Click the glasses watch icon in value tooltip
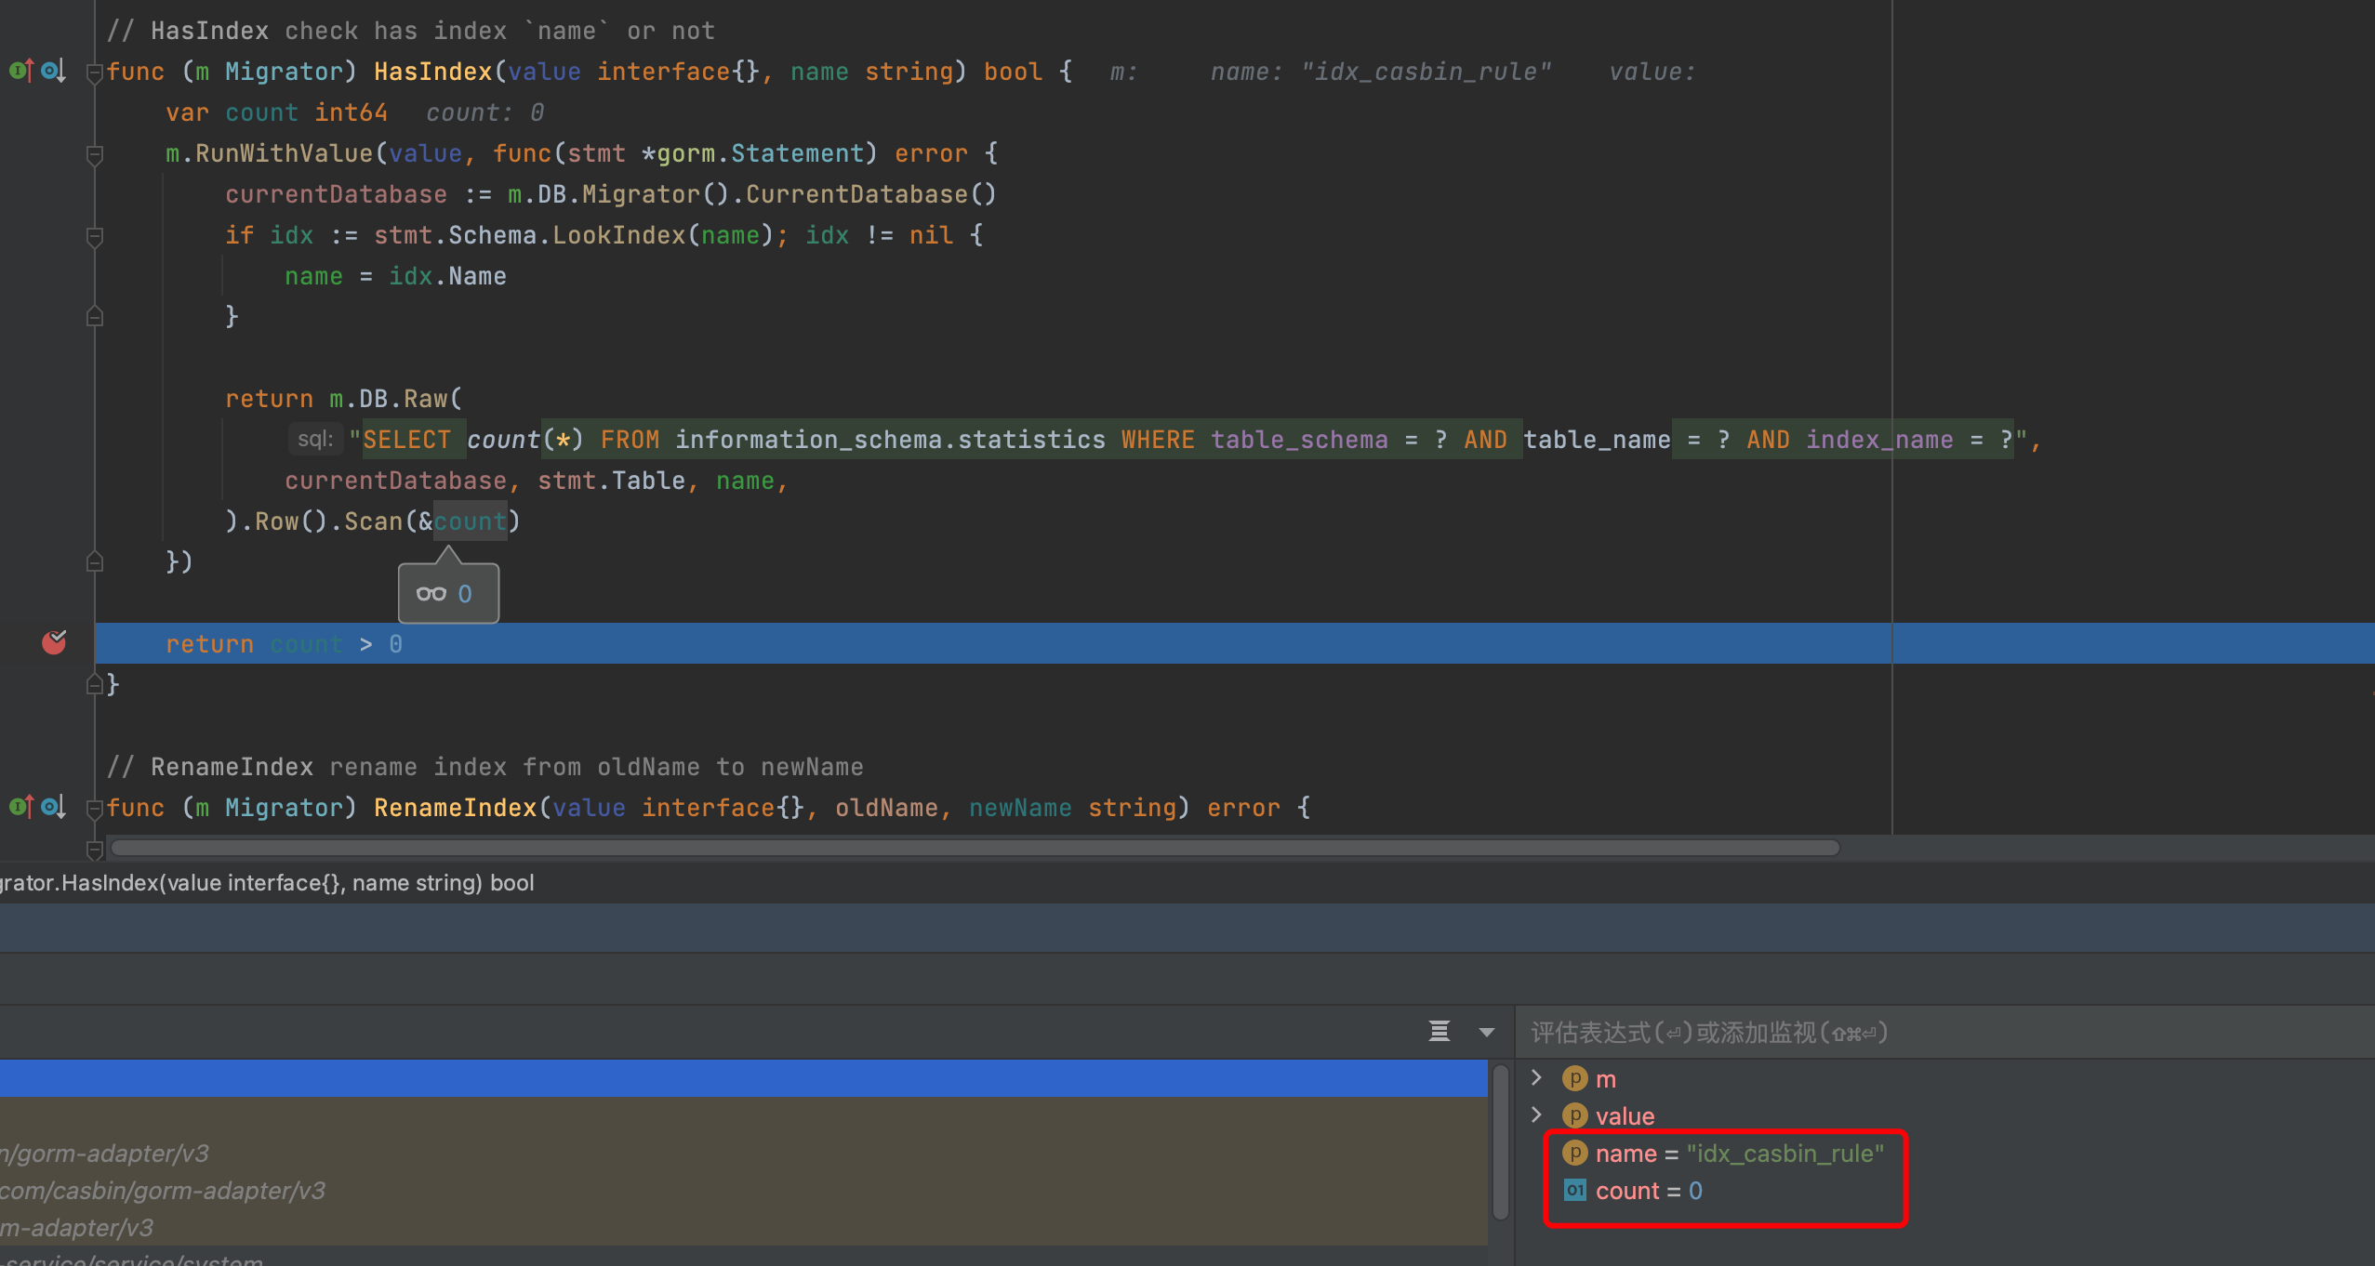Image resolution: width=2375 pixels, height=1266 pixels. (x=431, y=594)
